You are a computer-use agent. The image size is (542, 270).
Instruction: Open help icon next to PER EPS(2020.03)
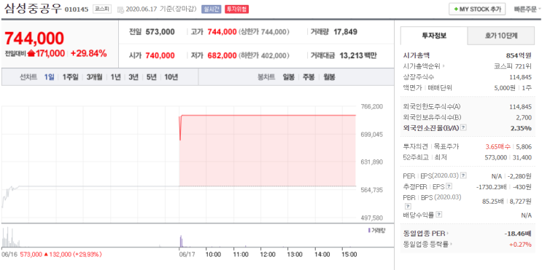463,176
